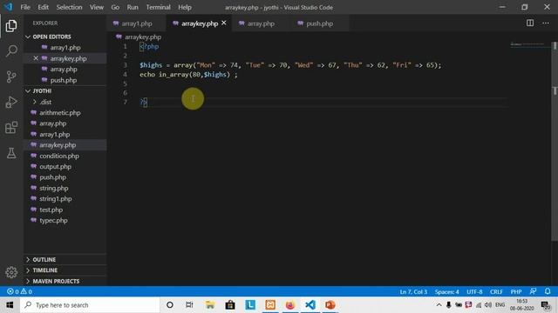Click Ln 7, Col 3 in status bar
Screen dimensions: 558x313
tap(413, 291)
